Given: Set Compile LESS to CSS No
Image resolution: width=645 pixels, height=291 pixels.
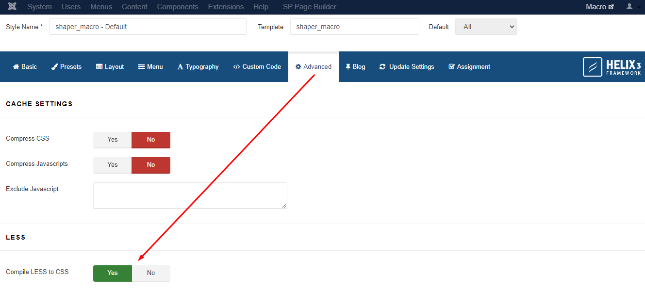Looking at the screenshot, I should point(151,273).
